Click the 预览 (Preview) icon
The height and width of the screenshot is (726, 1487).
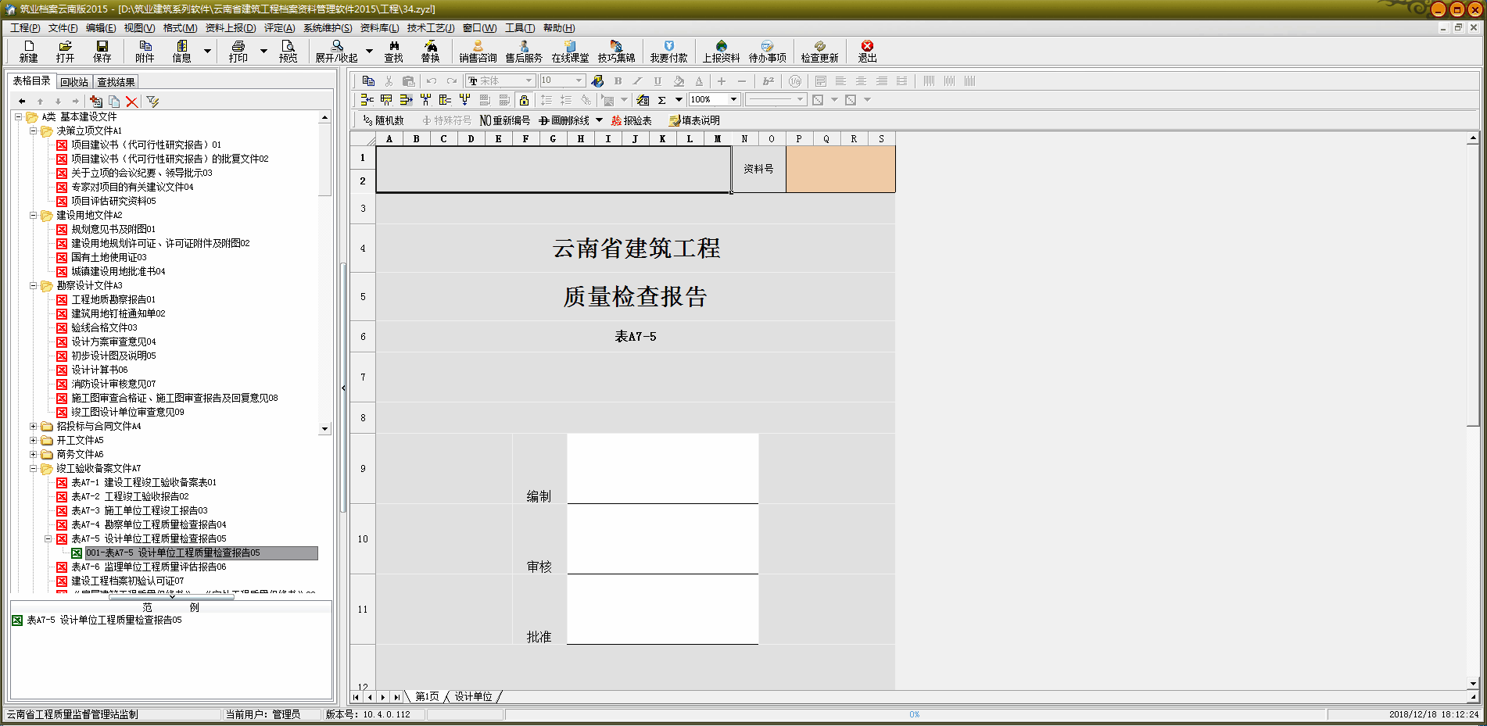click(x=288, y=51)
